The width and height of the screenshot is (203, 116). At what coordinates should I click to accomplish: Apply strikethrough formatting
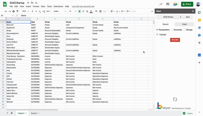click(87, 11)
